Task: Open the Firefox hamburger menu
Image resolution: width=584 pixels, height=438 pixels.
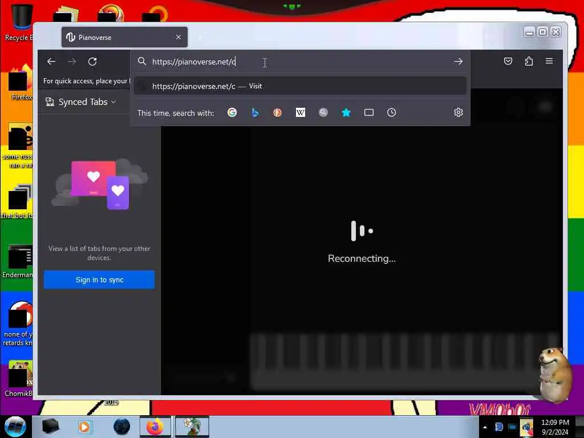Action: 549,60
